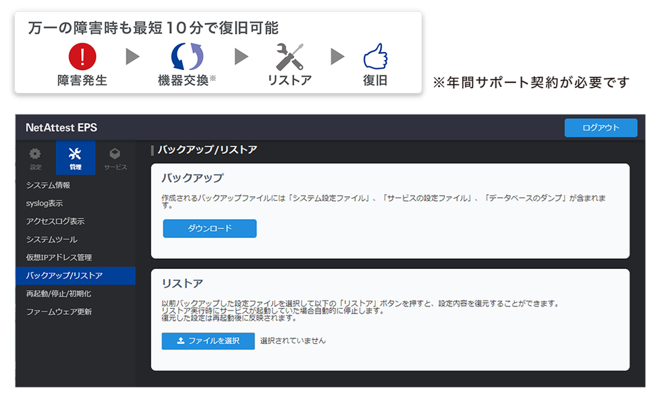Open the サービス cube tab
The height and width of the screenshot is (397, 668).
click(x=115, y=158)
